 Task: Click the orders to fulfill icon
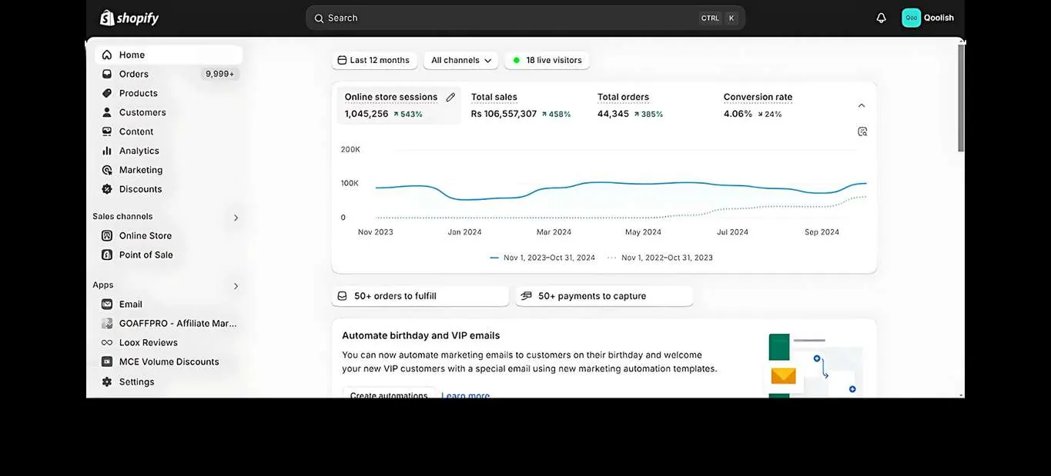[343, 296]
